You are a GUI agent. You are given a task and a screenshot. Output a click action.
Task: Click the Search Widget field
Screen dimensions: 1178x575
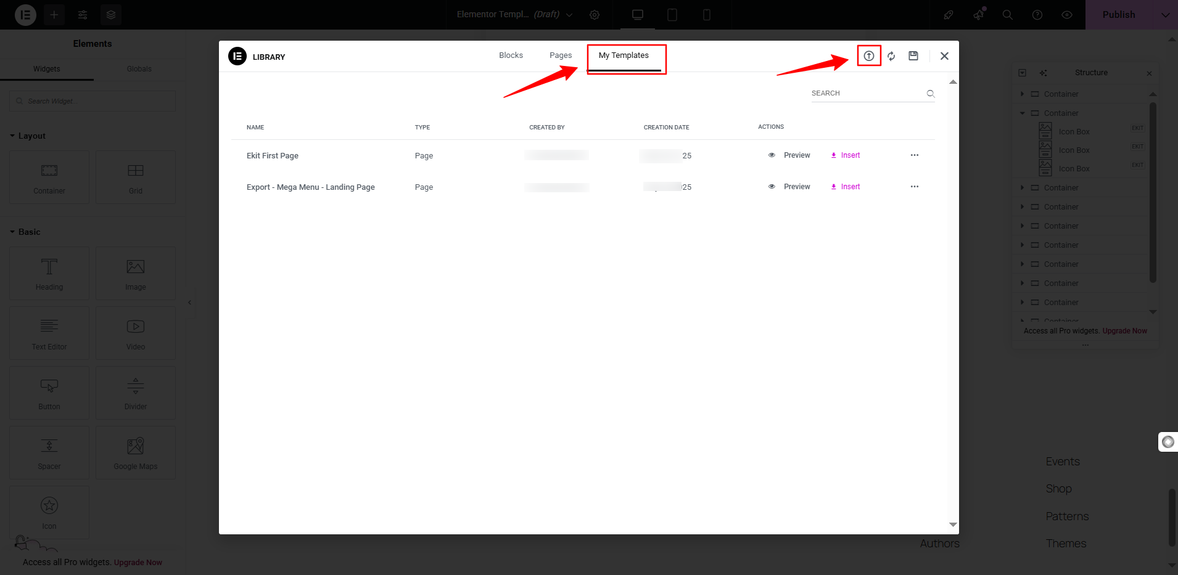(x=93, y=101)
